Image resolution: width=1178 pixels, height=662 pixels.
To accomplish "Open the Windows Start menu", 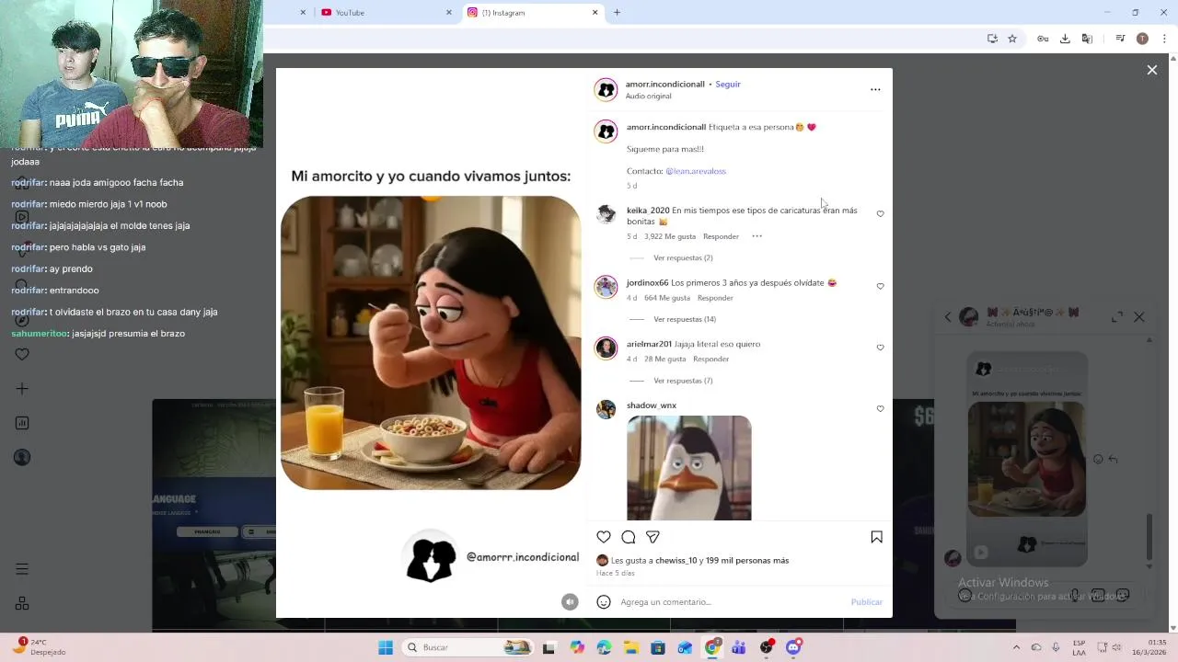I will 386,647.
